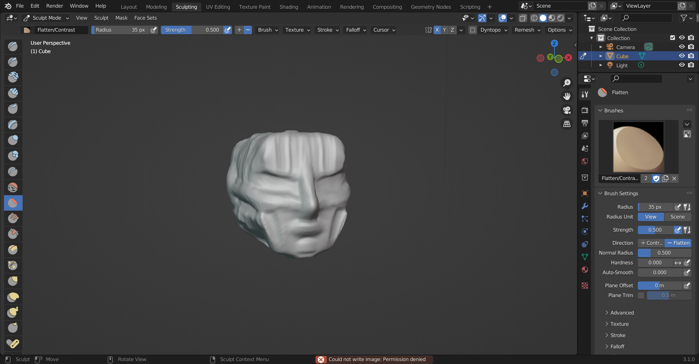Select the Grab sculpt brush
Image resolution: width=699 pixels, height=364 pixels.
13,281
